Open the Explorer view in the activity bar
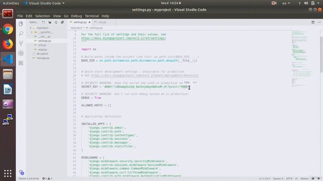 coord(21,24)
